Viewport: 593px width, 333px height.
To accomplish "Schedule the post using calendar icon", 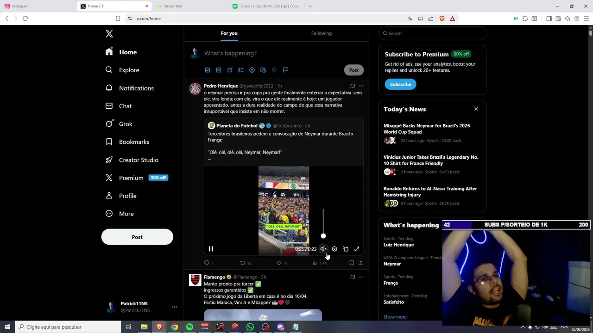I will click(263, 70).
